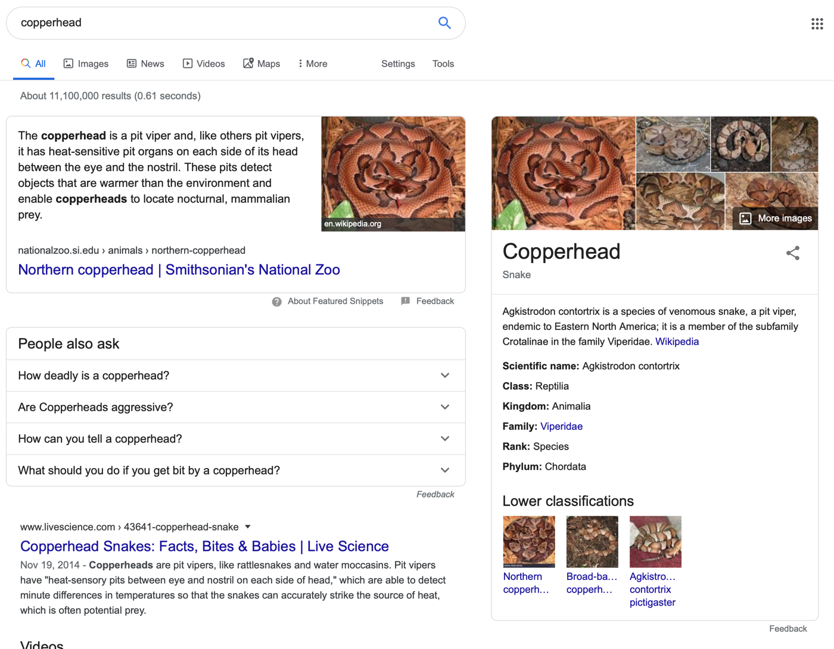Click the 'People also ask' heading
Screen dimensions: 834x649
pyautogui.click(x=69, y=344)
